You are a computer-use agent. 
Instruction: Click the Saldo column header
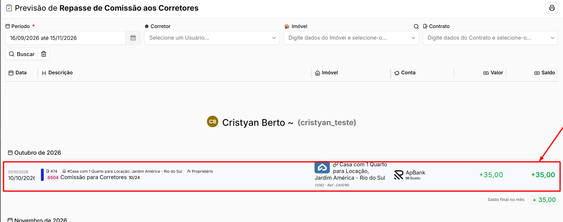[545, 73]
